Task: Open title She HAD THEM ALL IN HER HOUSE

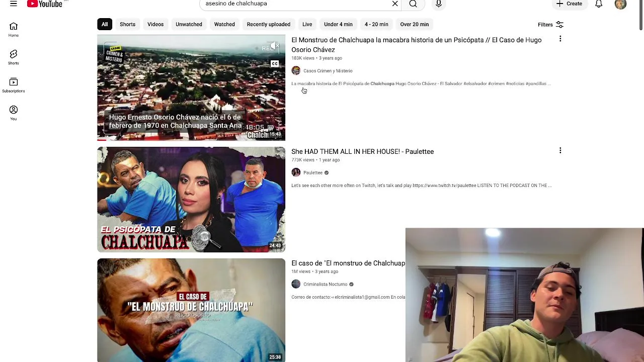Action: (x=362, y=151)
